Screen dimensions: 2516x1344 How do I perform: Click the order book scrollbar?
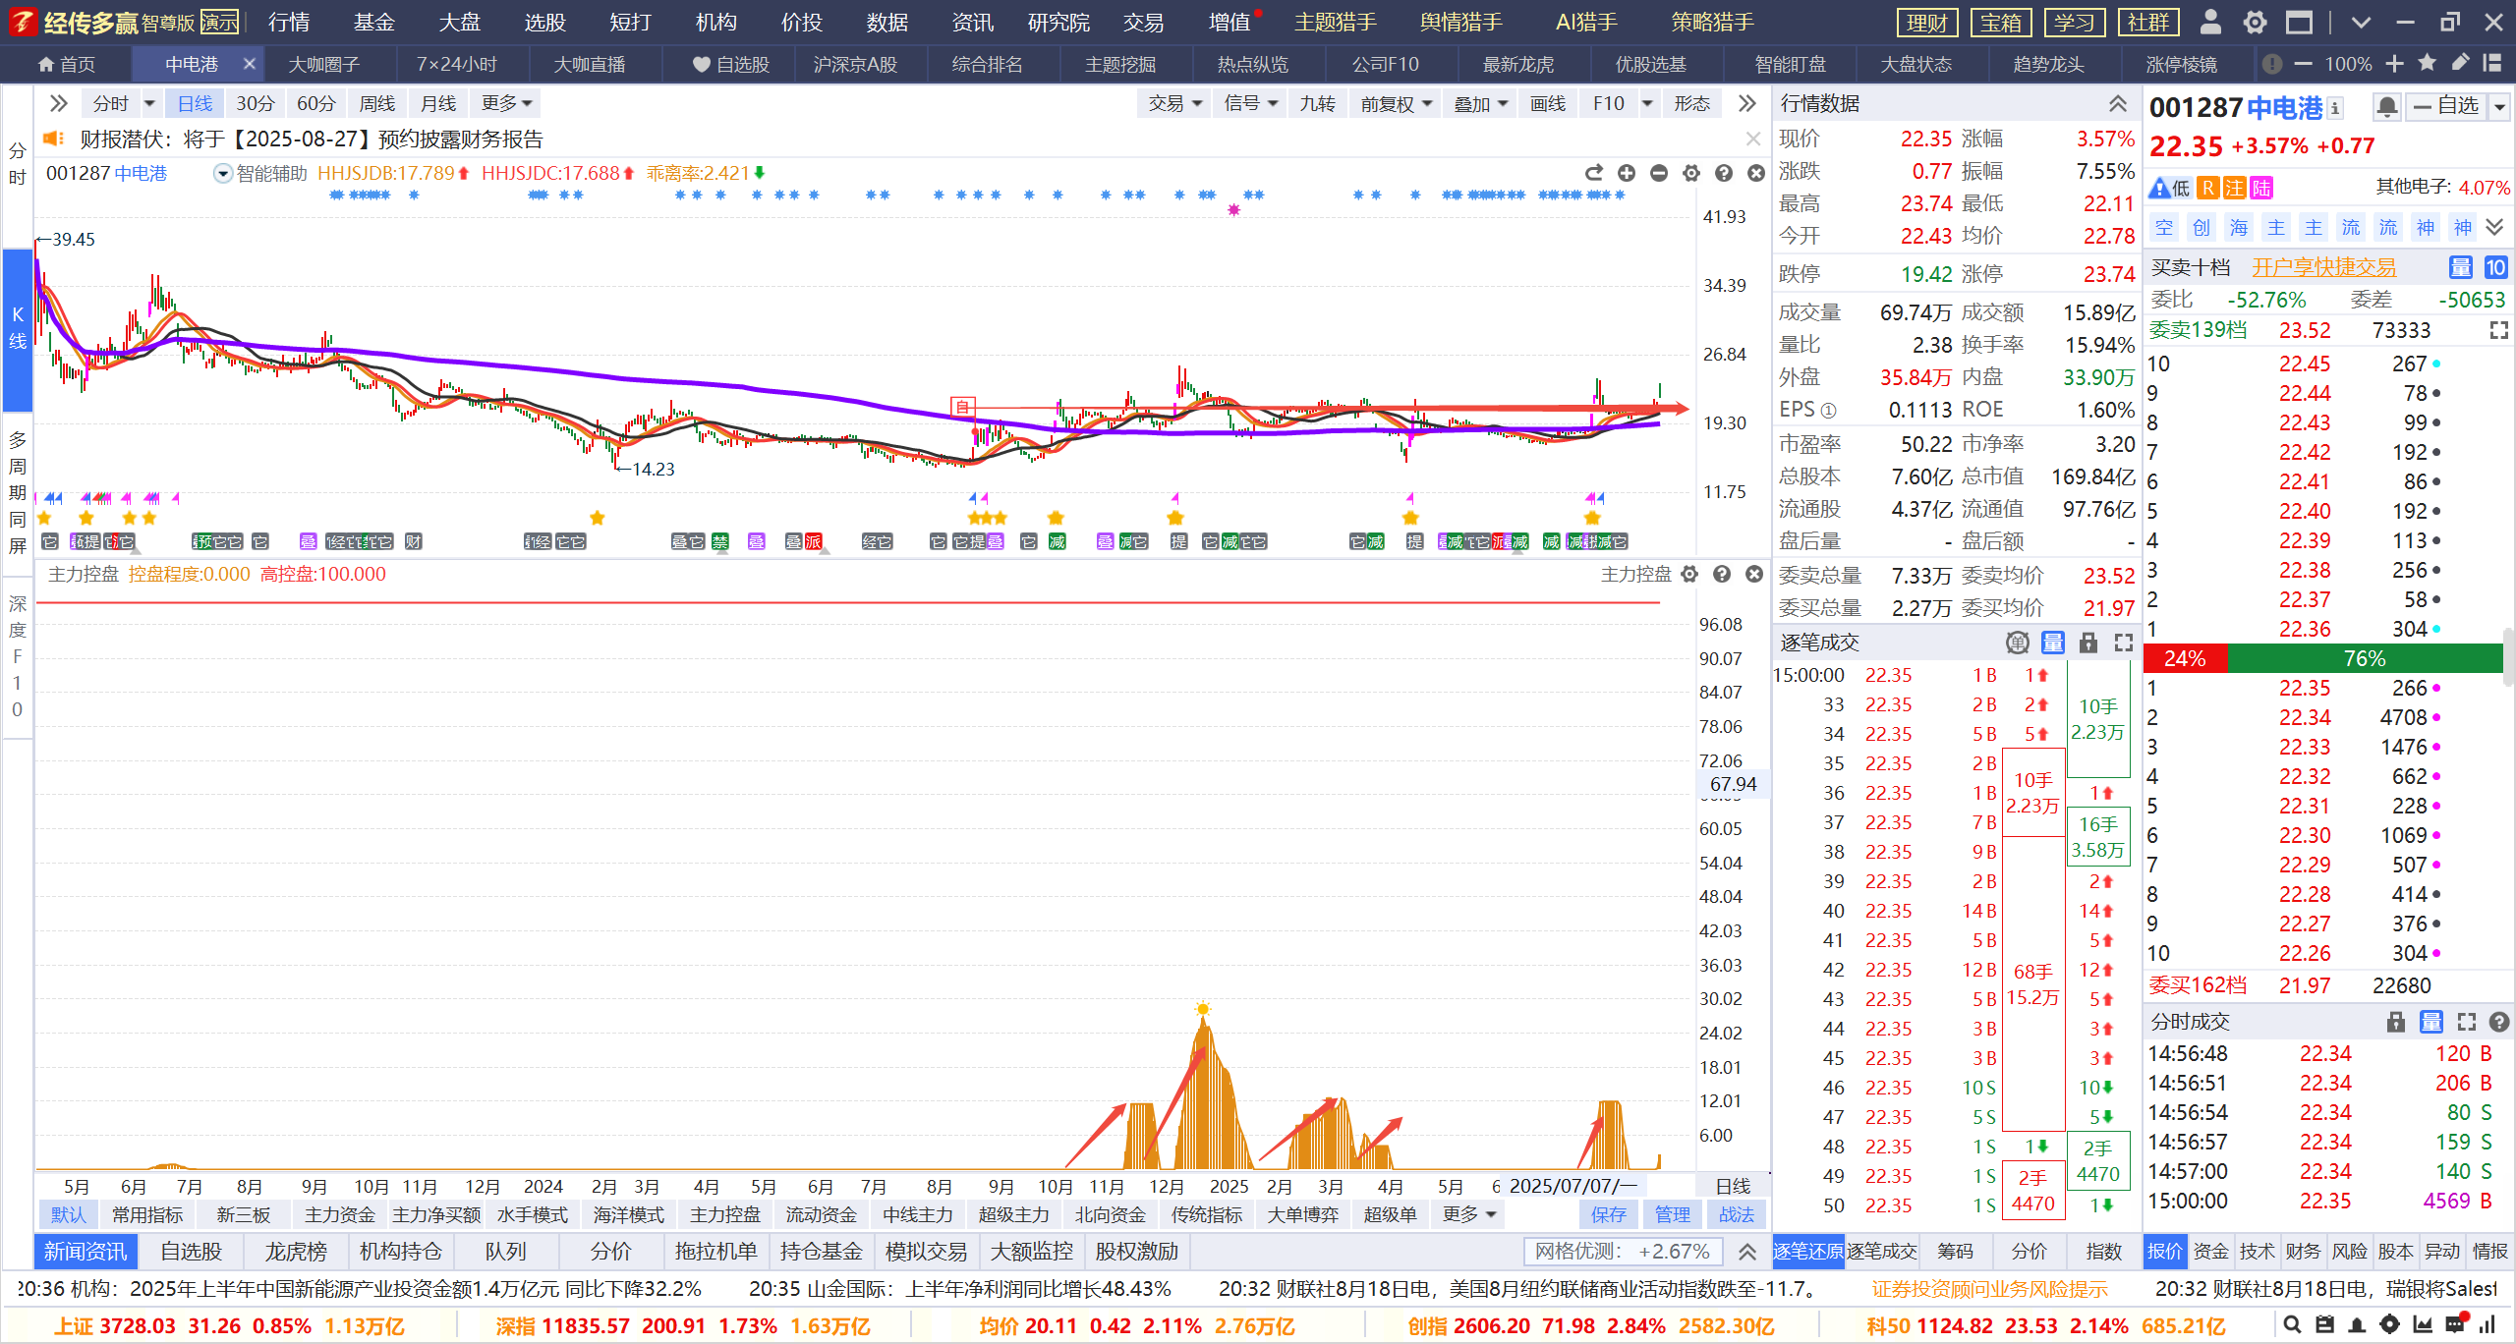[2508, 656]
